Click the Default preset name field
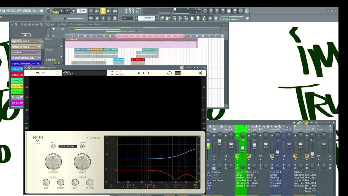The image size is (348, 196). click(84, 73)
